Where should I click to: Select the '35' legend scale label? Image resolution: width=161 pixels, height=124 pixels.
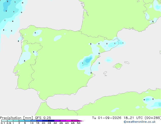pos(61,123)
